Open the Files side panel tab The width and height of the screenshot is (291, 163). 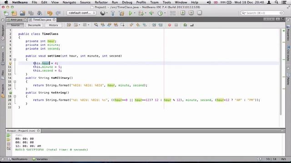tap(3, 75)
